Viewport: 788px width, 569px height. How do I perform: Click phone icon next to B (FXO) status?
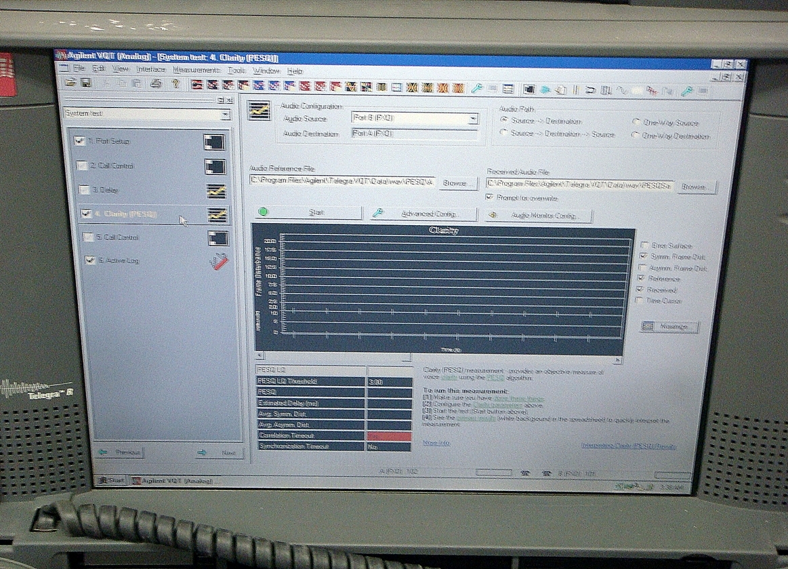pos(547,473)
